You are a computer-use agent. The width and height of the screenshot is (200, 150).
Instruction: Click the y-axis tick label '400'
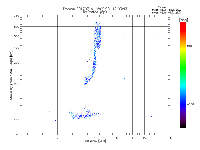(16, 48)
